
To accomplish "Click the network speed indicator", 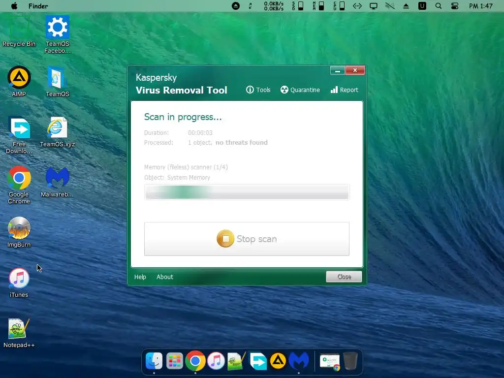I will tap(274, 6).
